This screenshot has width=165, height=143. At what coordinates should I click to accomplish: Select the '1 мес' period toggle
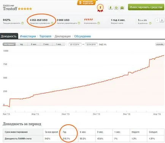click(x=59, y=44)
